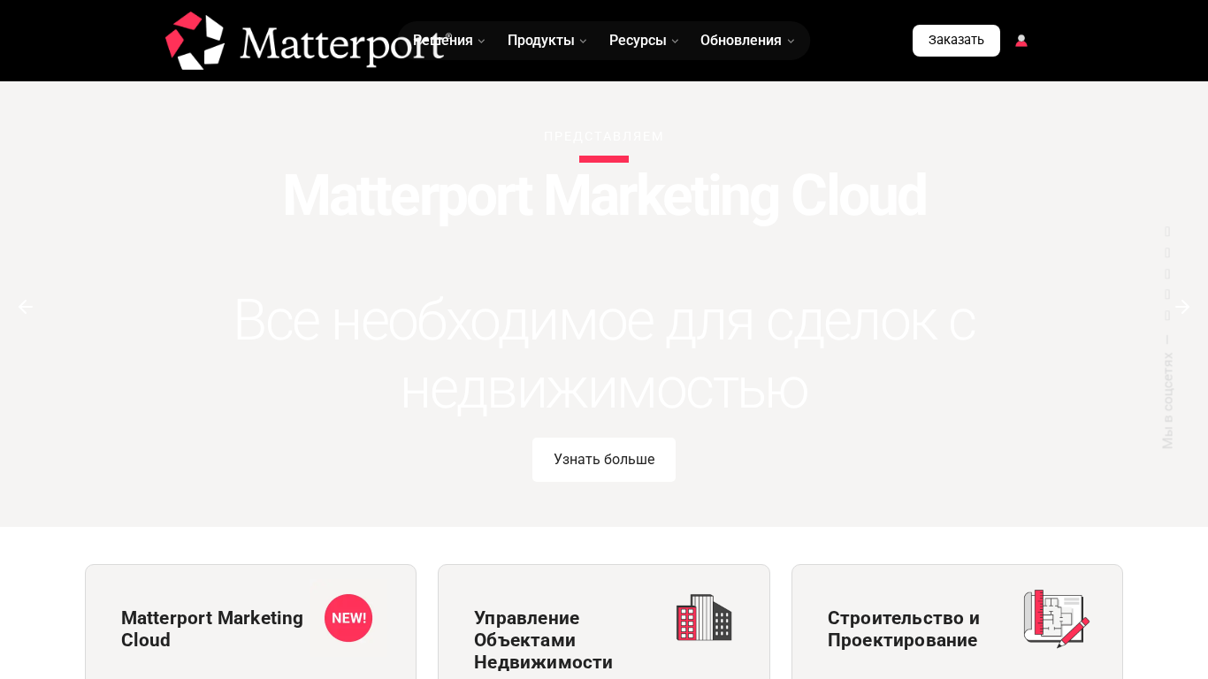Screen dimensions: 1208x679
Task: Expand the chevron next to Продукты
Action: point(583,42)
